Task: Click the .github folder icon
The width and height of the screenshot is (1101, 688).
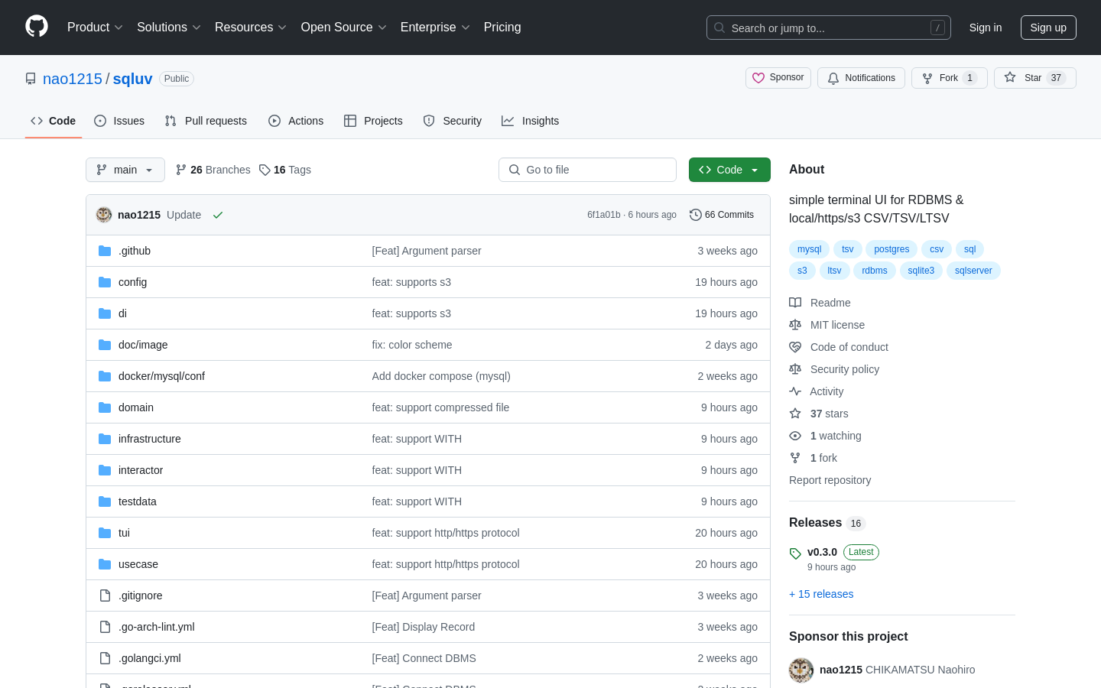Action: pyautogui.click(x=105, y=251)
